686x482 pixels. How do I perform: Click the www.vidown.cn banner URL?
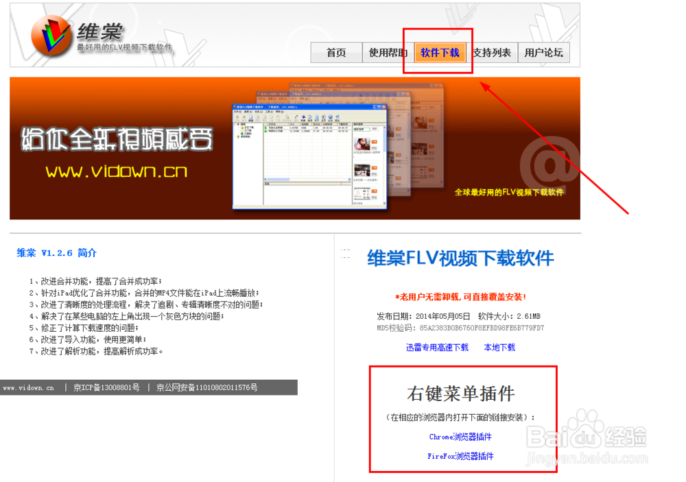[117, 171]
